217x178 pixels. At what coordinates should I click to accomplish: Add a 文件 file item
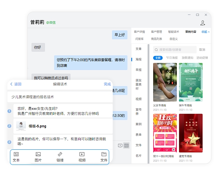coord(104,157)
